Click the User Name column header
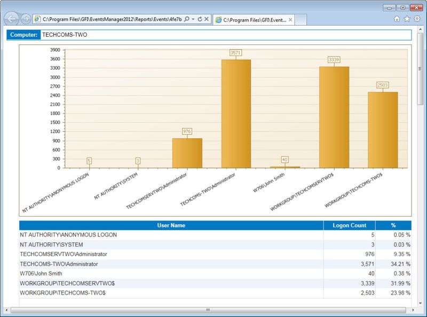Image resolution: width=427 pixels, height=317 pixels. pyautogui.click(x=171, y=225)
